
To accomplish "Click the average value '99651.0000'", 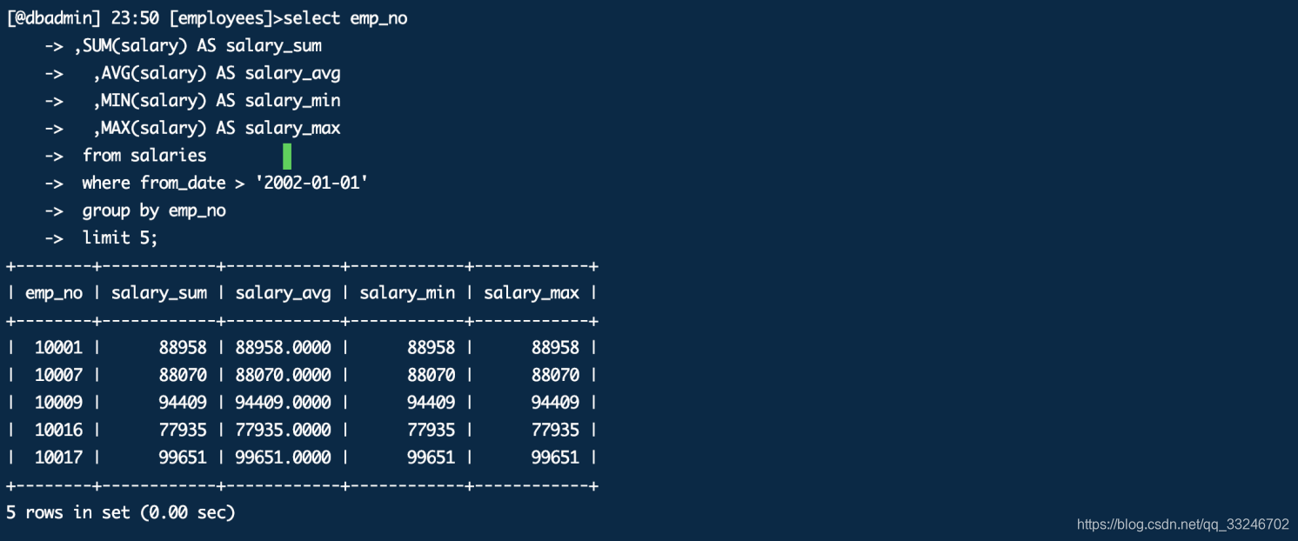I will [284, 458].
